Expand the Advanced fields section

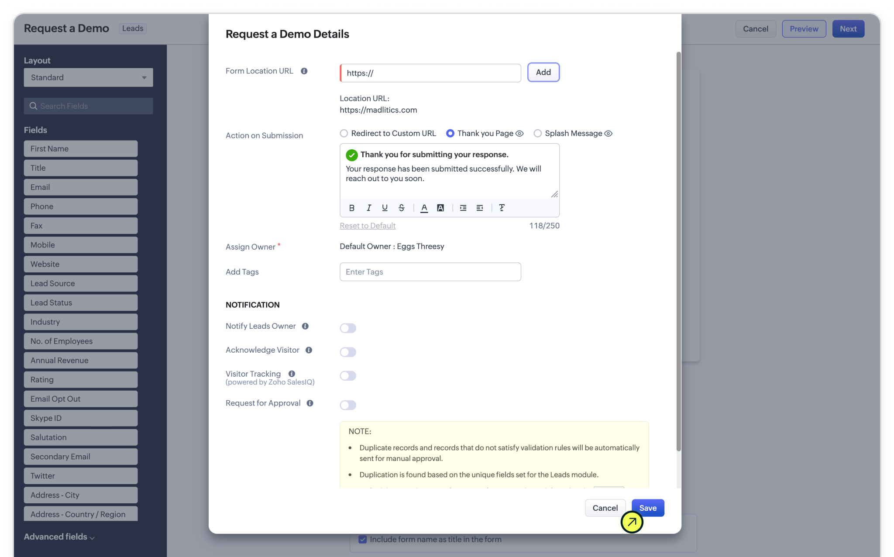[x=59, y=537]
